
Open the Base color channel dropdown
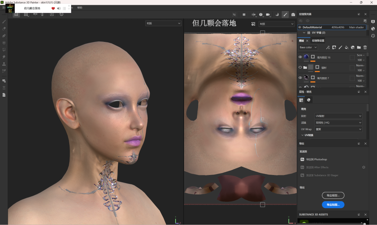click(x=308, y=47)
